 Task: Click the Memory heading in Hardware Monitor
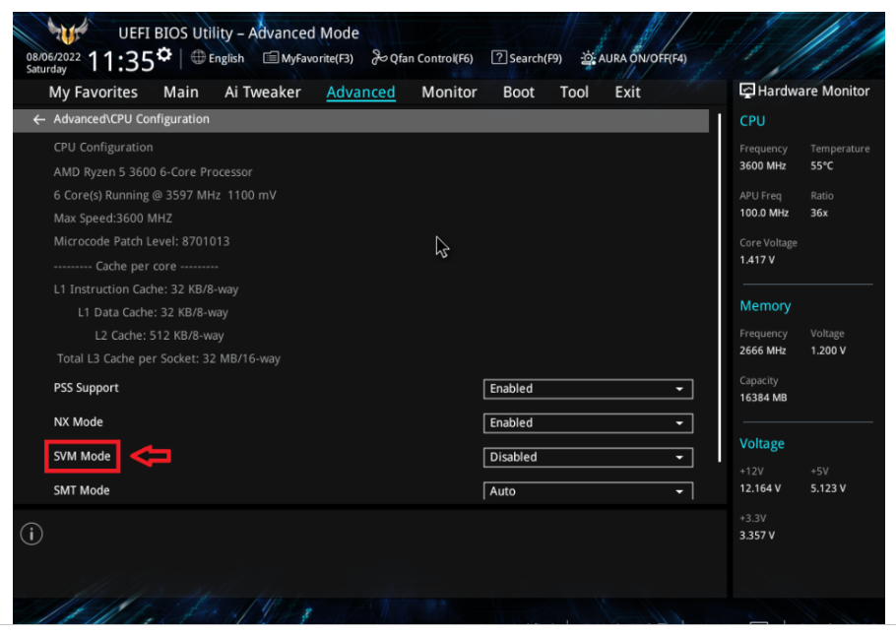765,305
